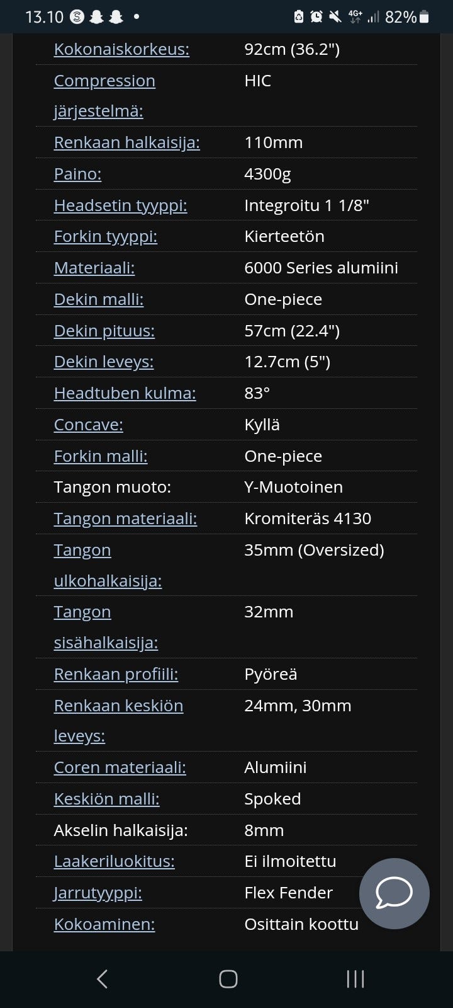Tap the Android home button
The height and width of the screenshot is (1008, 453).
pyautogui.click(x=228, y=978)
